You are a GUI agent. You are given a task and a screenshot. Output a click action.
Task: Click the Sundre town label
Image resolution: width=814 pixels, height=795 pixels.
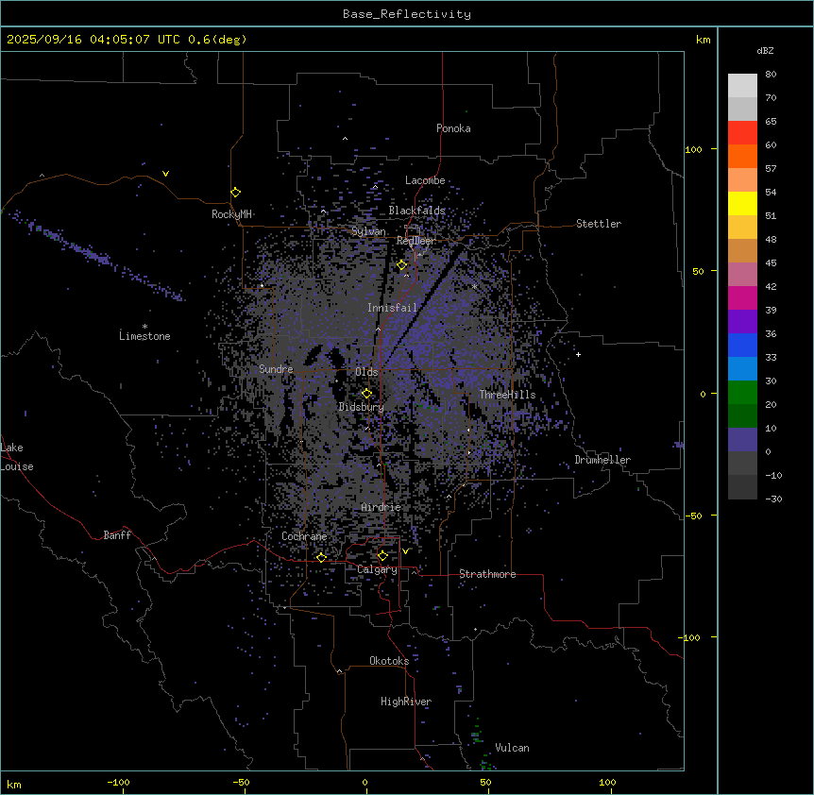point(276,369)
